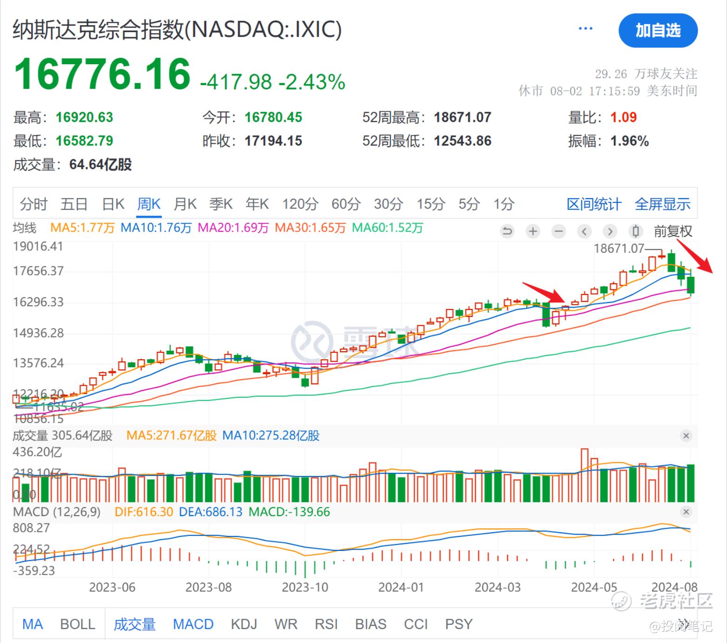Select the BOLL indicator
This screenshot has height=643, width=727.
click(78, 624)
